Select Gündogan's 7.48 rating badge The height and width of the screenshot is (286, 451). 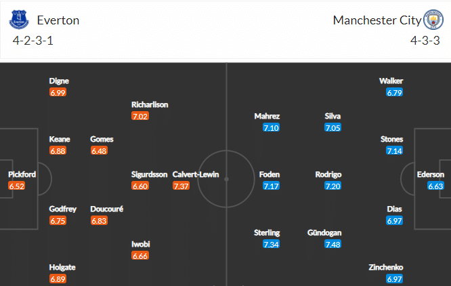coord(332,244)
